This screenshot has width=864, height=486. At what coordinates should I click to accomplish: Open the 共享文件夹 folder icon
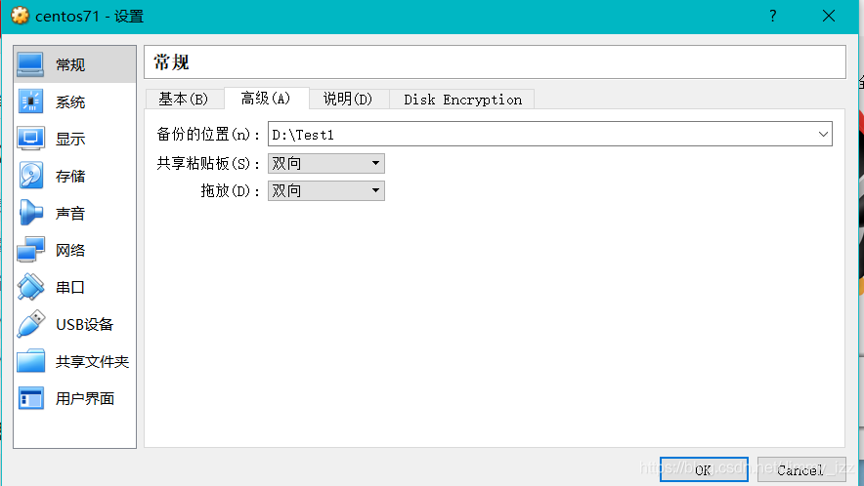point(30,361)
